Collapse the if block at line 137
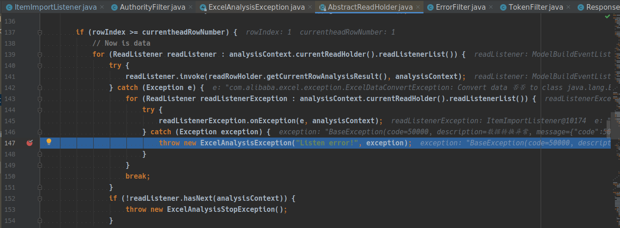Screen dimensions: 620x228 coord(40,32)
